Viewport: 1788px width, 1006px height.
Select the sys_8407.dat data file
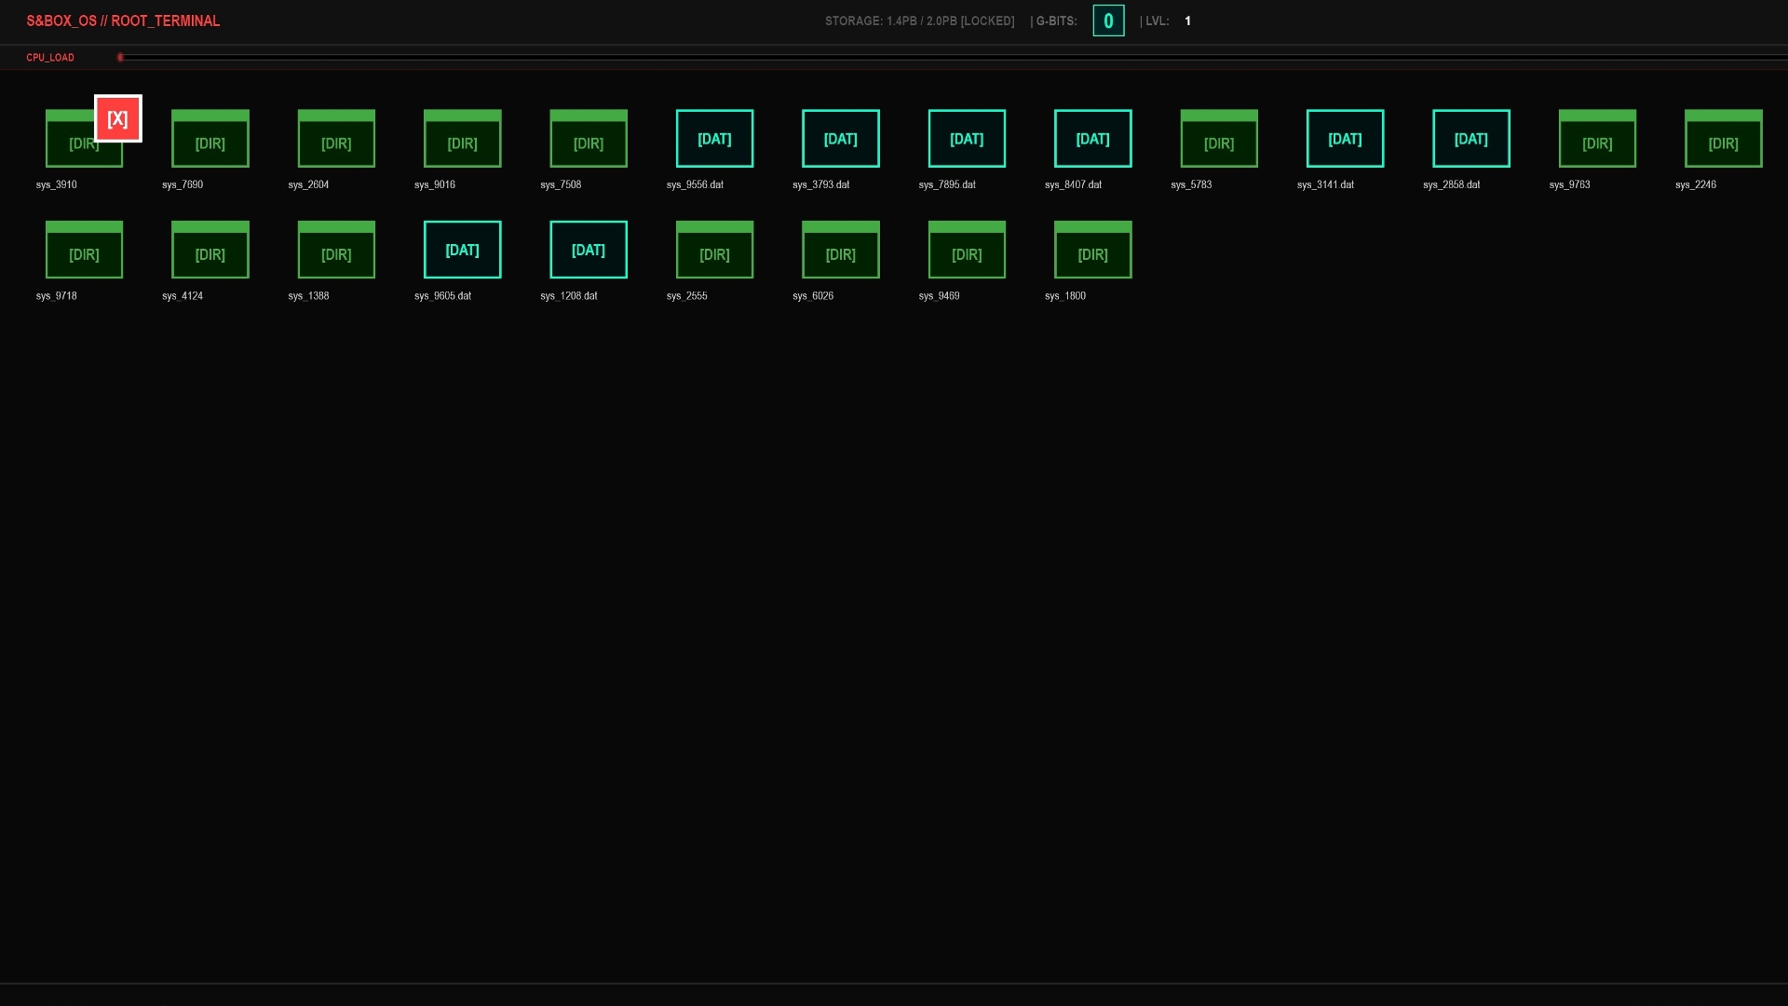1092,139
